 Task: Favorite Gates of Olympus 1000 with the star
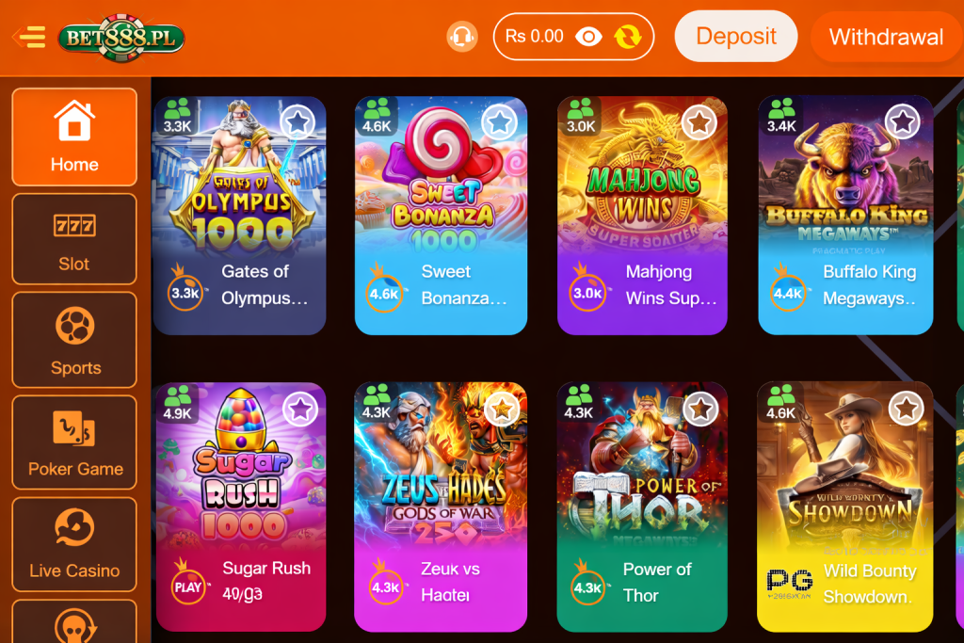click(x=298, y=122)
